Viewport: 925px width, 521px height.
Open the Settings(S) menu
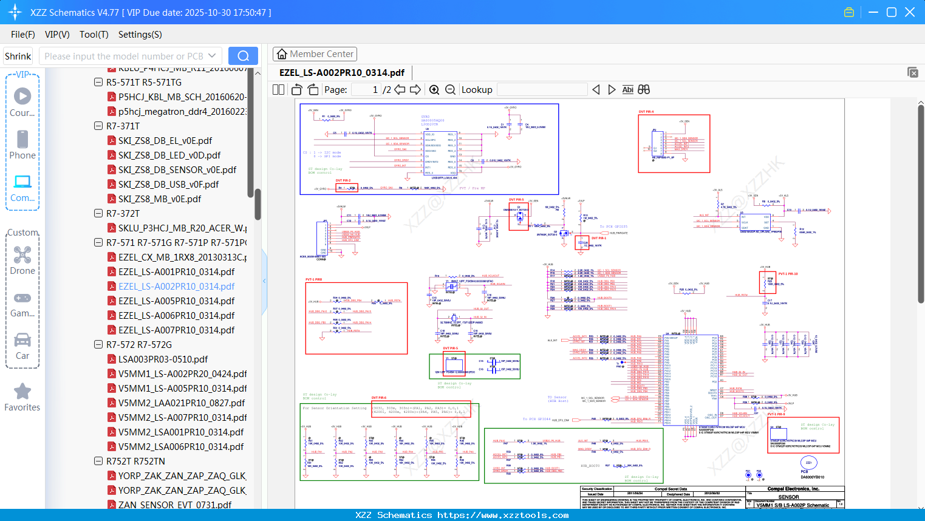(x=140, y=35)
